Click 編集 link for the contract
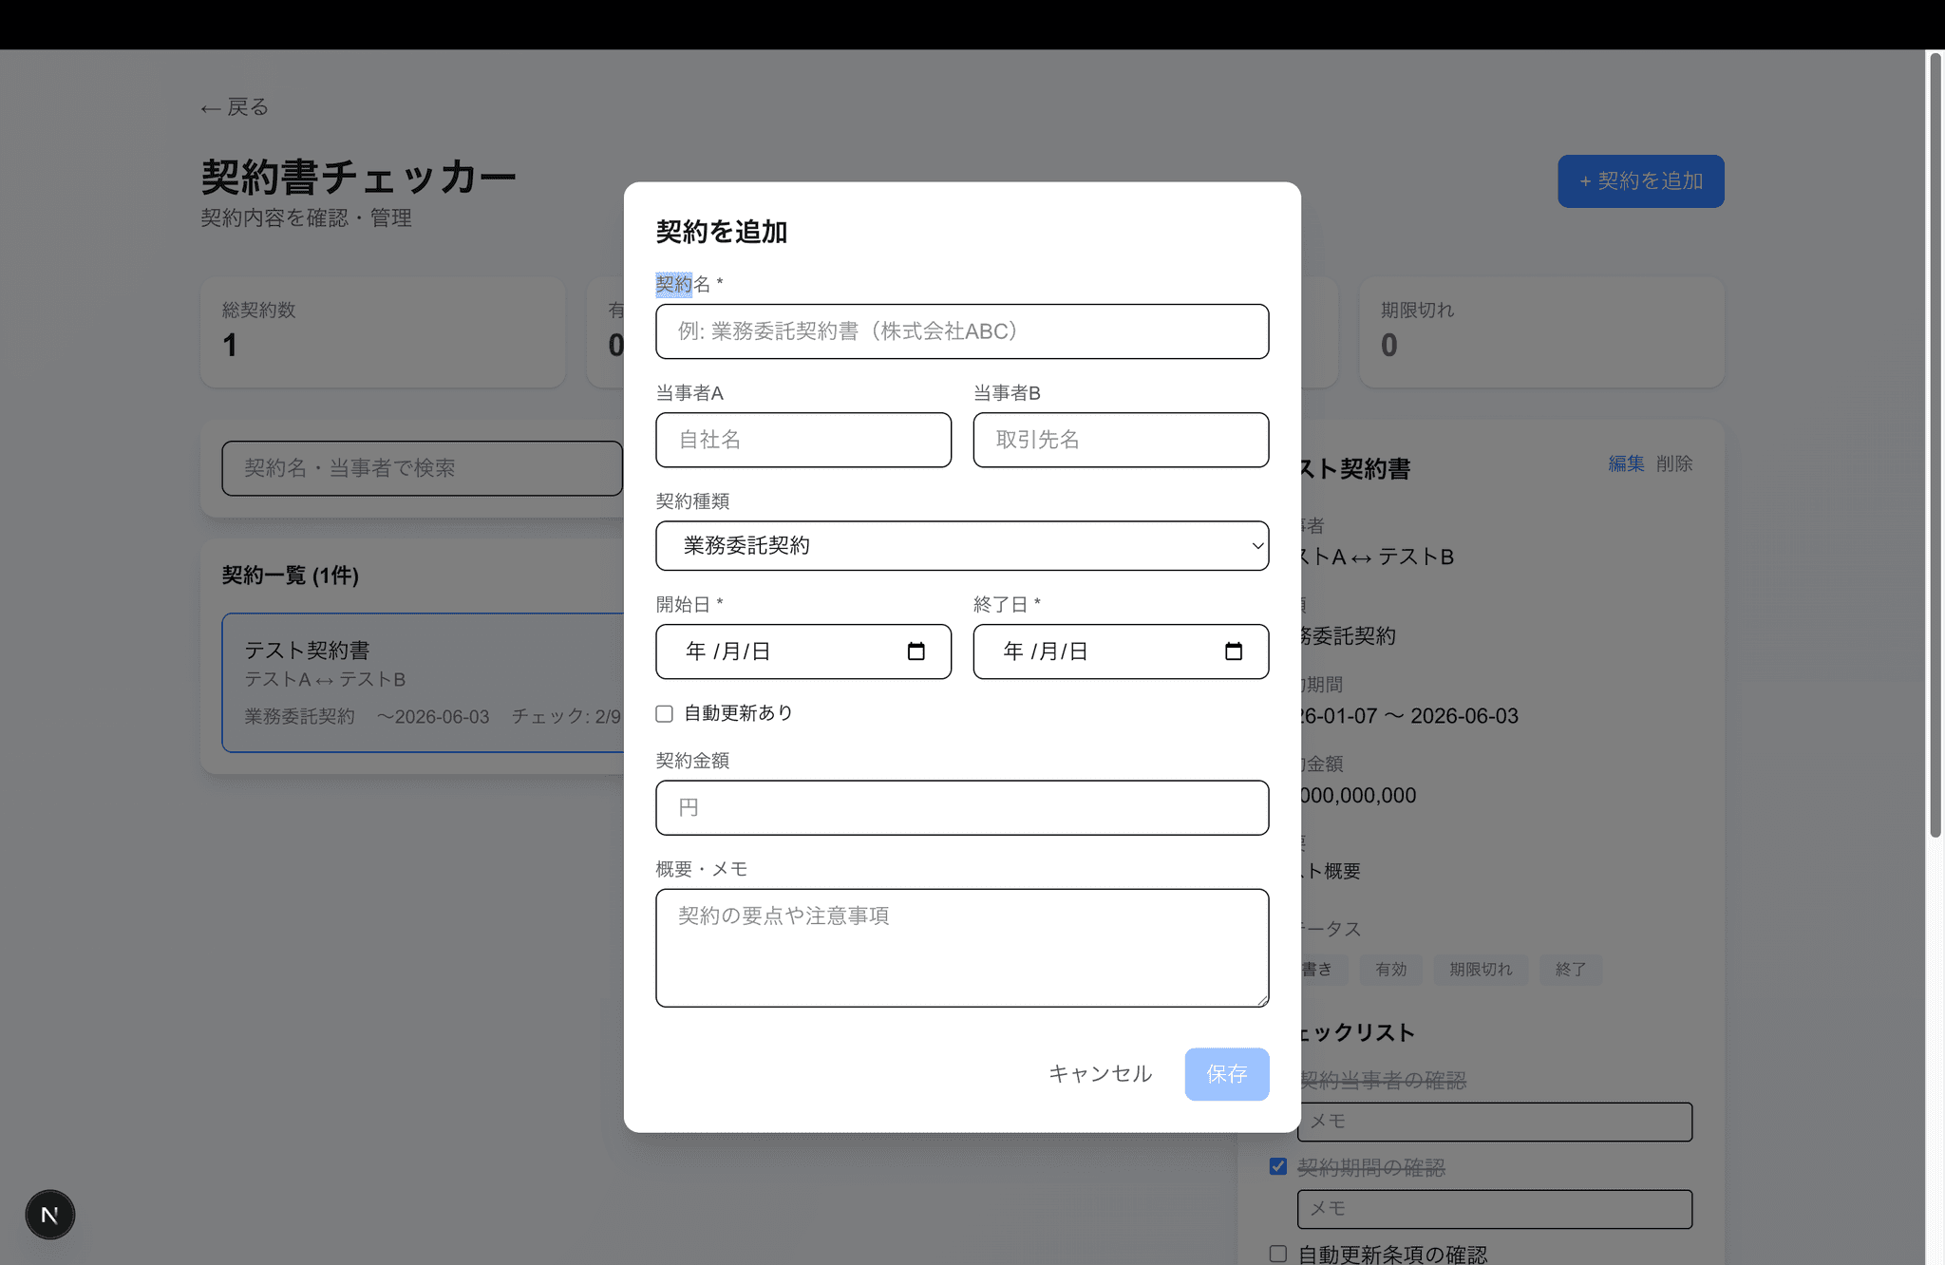 1625,463
